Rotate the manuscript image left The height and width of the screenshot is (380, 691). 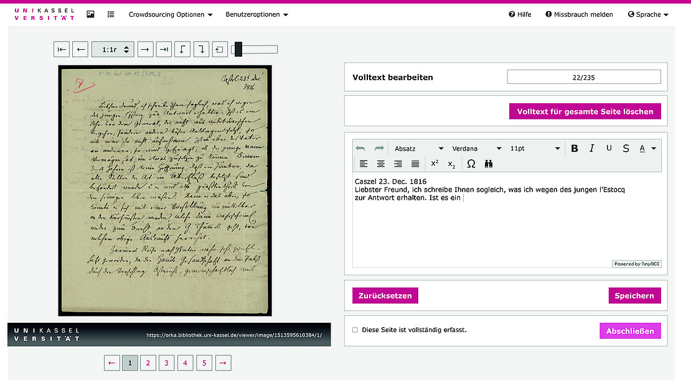tap(182, 49)
